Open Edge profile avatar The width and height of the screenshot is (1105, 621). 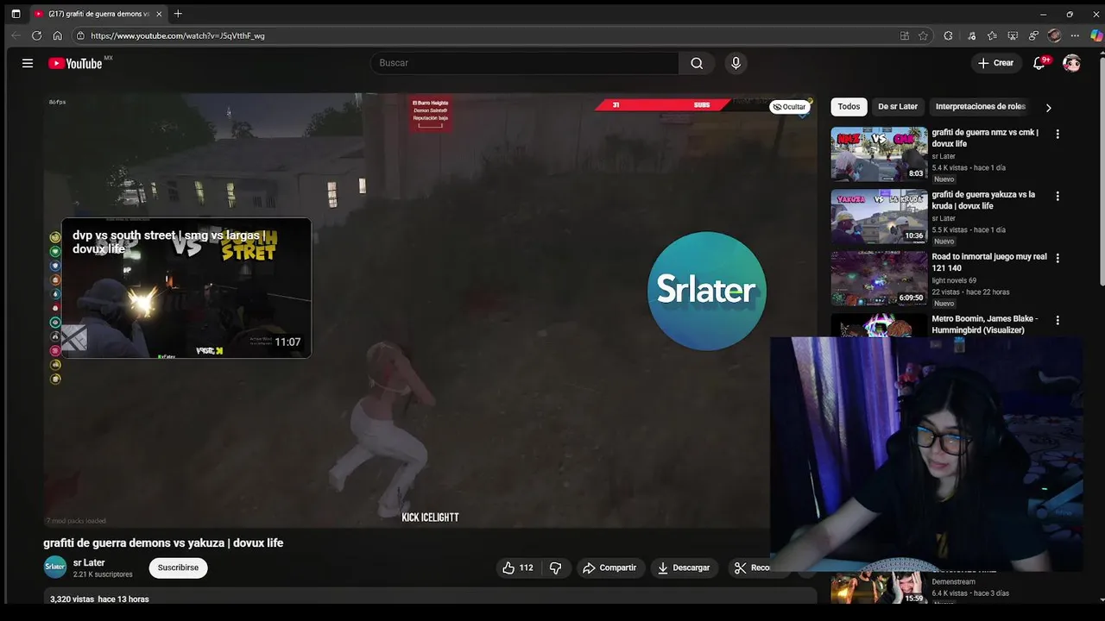tap(1054, 35)
